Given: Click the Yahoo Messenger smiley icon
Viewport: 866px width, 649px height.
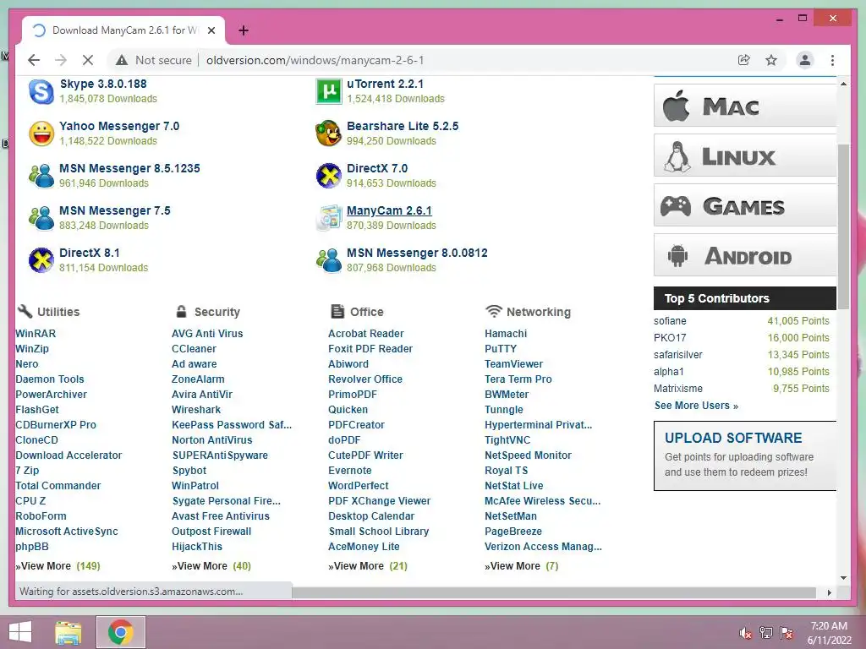Looking at the screenshot, I should pos(41,134).
